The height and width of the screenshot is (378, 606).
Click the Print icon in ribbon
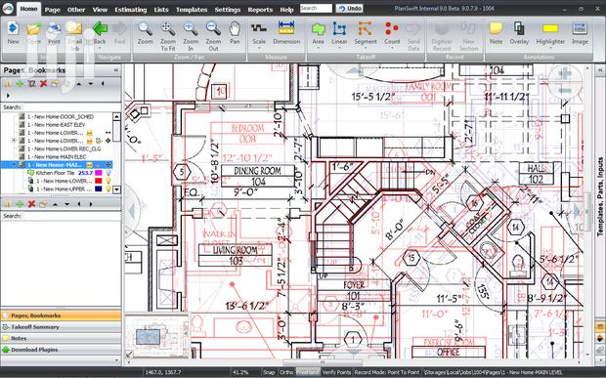(54, 33)
